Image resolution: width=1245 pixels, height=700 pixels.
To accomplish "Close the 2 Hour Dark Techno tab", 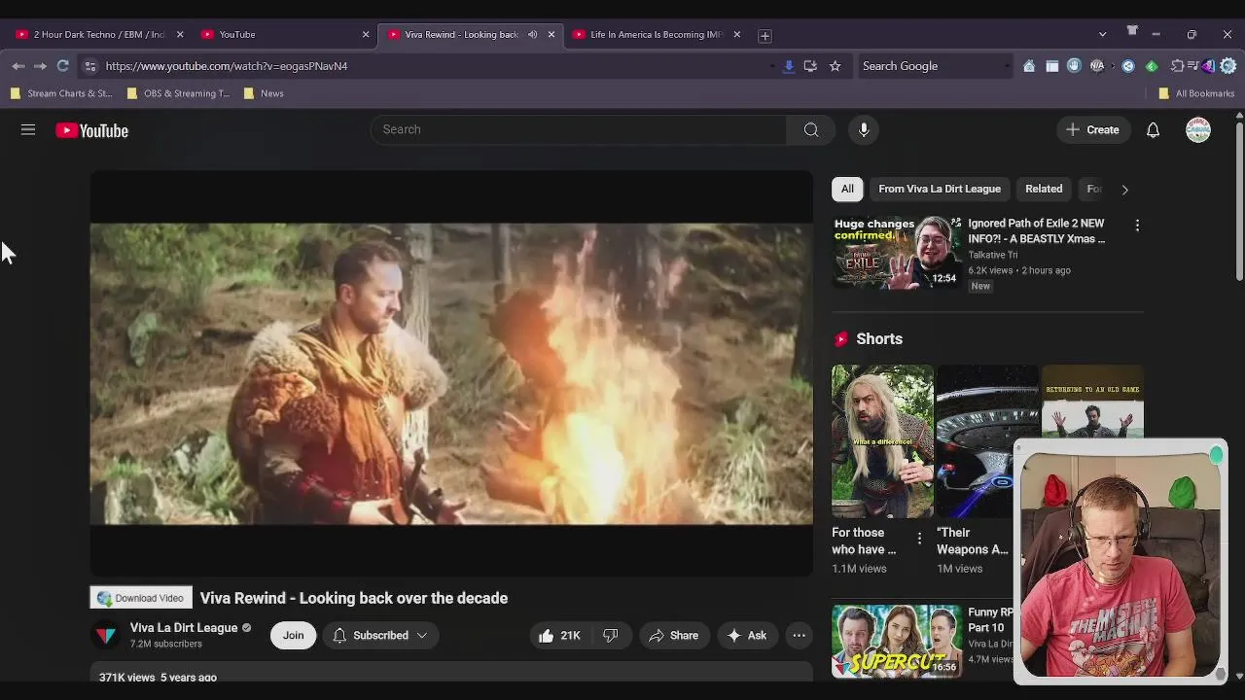I will [180, 35].
